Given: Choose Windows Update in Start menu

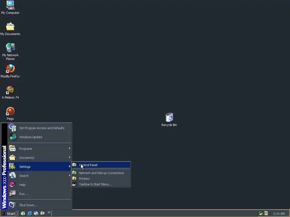Looking at the screenshot, I should pyautogui.click(x=40, y=137).
